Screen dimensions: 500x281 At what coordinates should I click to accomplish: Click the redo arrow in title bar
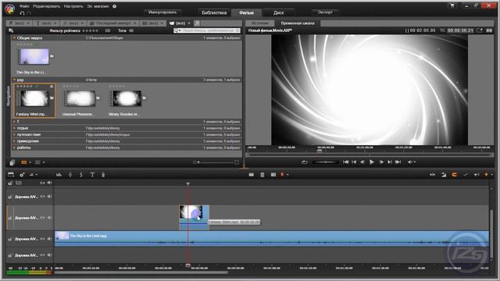(x=29, y=13)
